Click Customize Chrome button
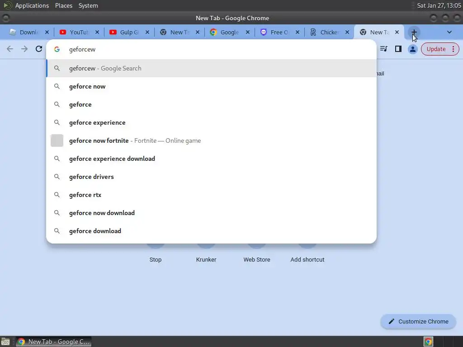Viewport: 463px width, 347px height. coord(418,321)
